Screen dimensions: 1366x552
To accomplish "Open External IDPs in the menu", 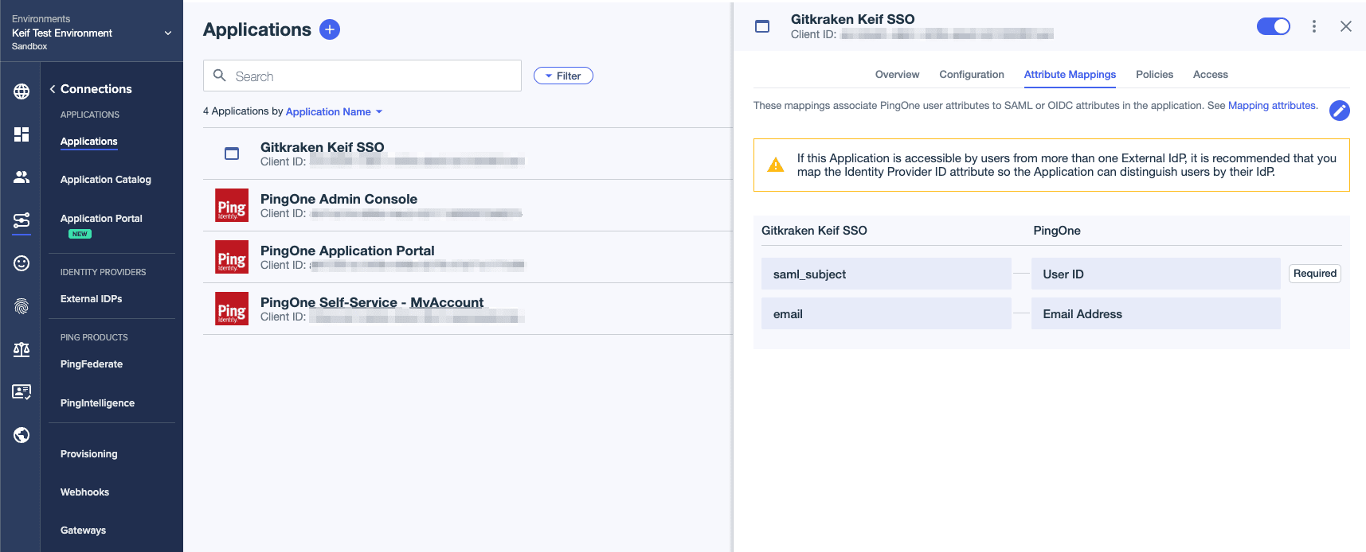I will coord(92,299).
